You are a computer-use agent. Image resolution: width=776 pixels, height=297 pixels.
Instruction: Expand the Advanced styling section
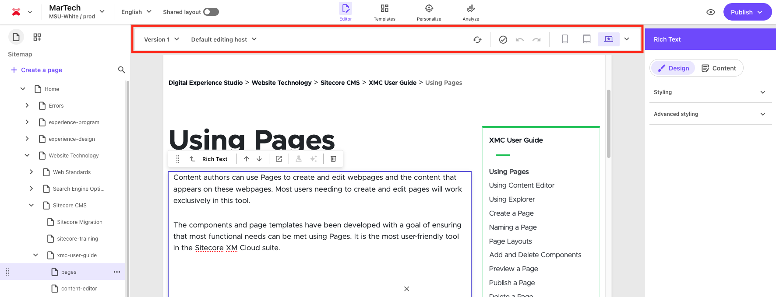pyautogui.click(x=710, y=114)
